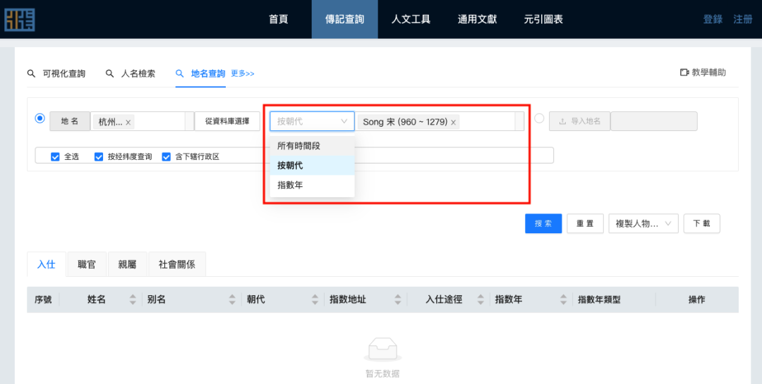The image size is (762, 384).
Task: Click the 重置 button
Action: 585,223
